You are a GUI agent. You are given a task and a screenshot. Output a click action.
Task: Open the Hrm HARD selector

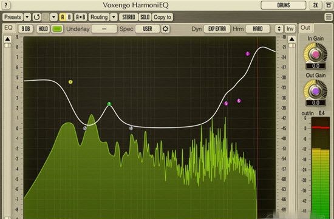(x=257, y=29)
